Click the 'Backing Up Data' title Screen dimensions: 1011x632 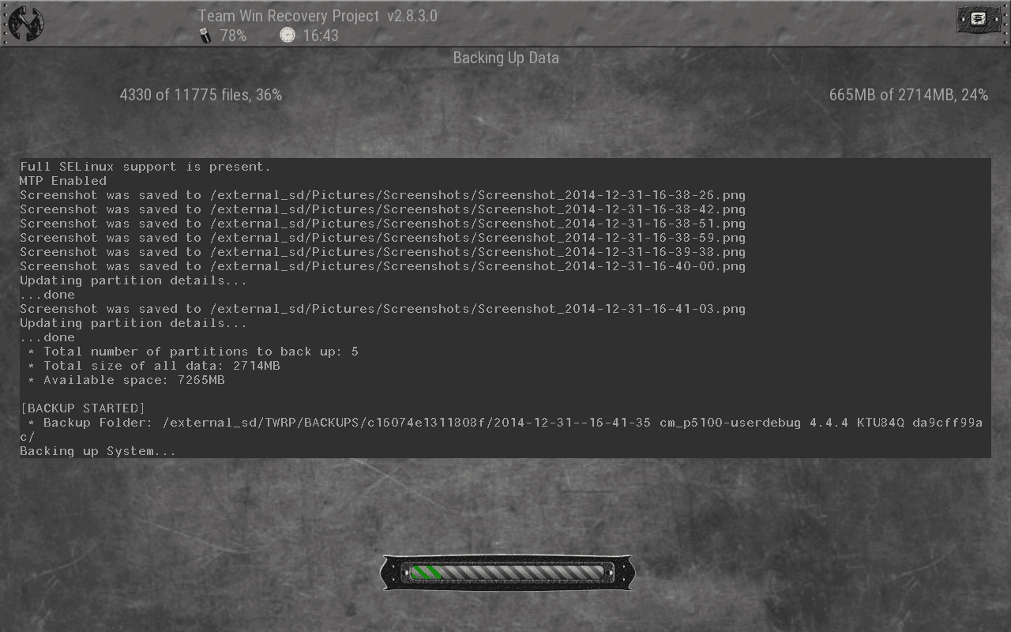tap(506, 58)
